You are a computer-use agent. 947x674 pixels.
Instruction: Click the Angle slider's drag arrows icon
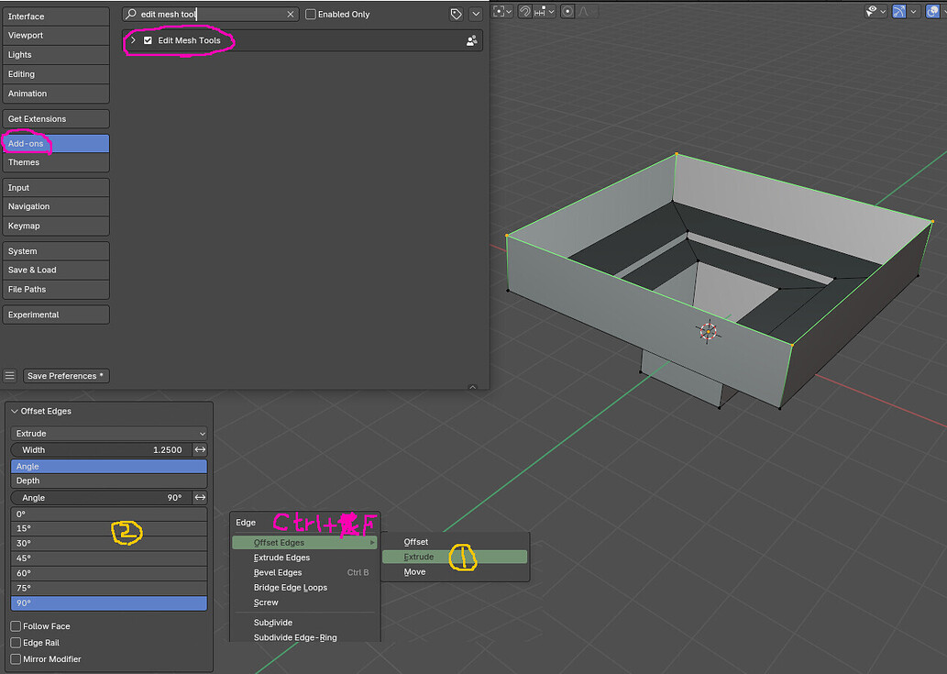pyautogui.click(x=200, y=498)
